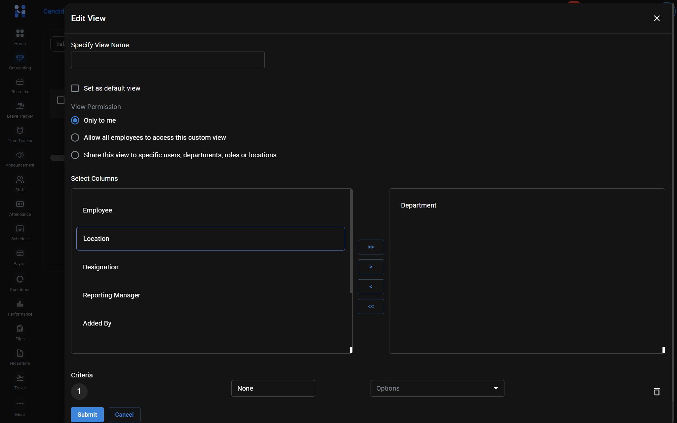
Task: Open Attendance module in sidebar
Action: [x=20, y=205]
